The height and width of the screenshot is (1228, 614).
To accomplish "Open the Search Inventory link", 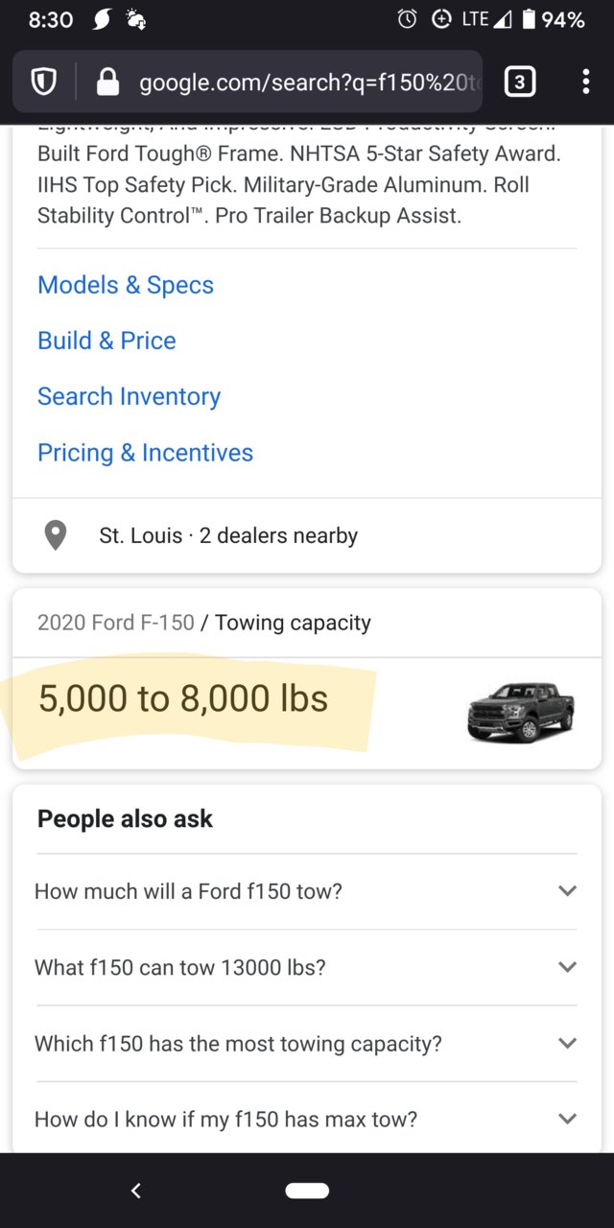I will pos(129,396).
